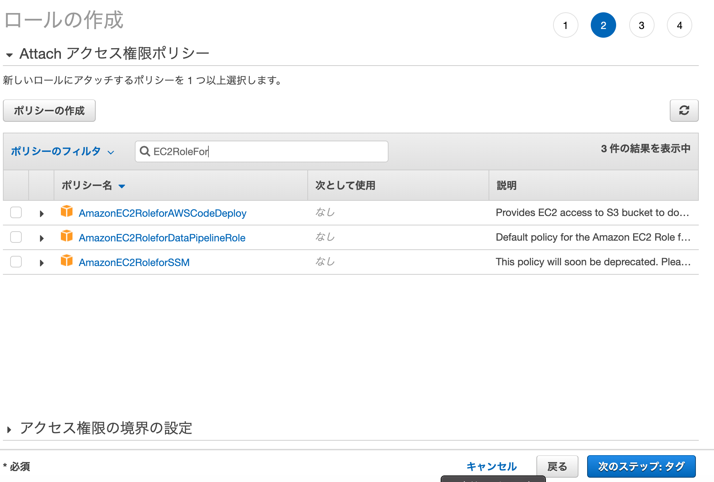The height and width of the screenshot is (482, 714).
Task: Click なし in the AmazonEC2RoleforAWSCodeDeploy row
Action: tap(325, 212)
